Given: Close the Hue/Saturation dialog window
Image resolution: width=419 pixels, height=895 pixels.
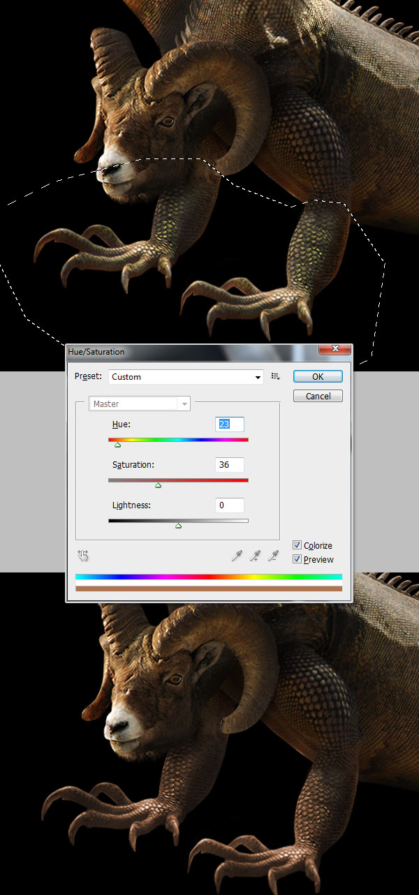Looking at the screenshot, I should click(334, 348).
